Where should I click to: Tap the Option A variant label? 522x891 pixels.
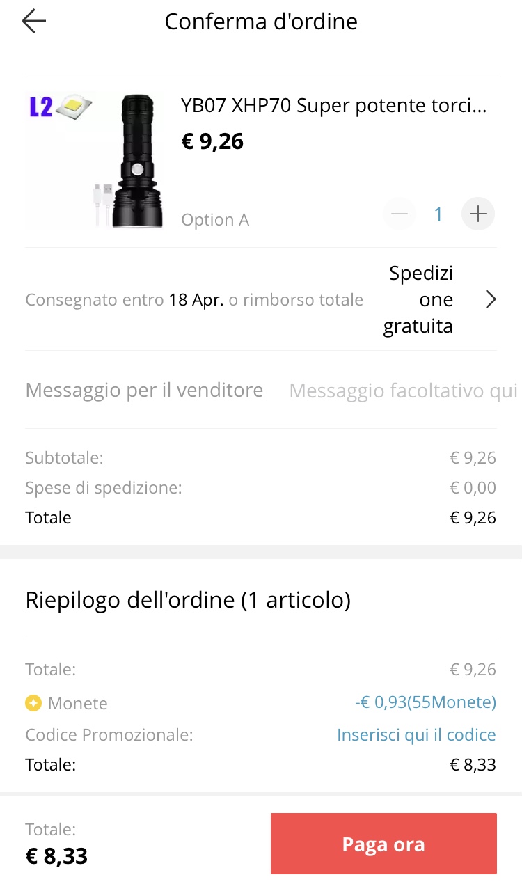coord(214,220)
